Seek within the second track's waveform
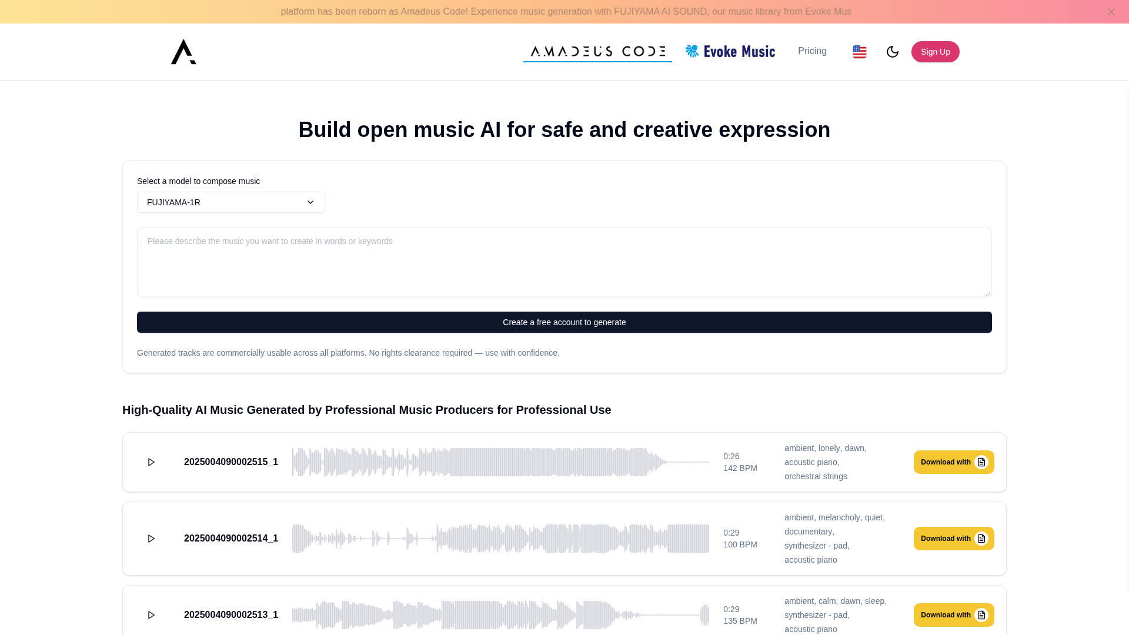The width and height of the screenshot is (1129, 635). (x=500, y=539)
